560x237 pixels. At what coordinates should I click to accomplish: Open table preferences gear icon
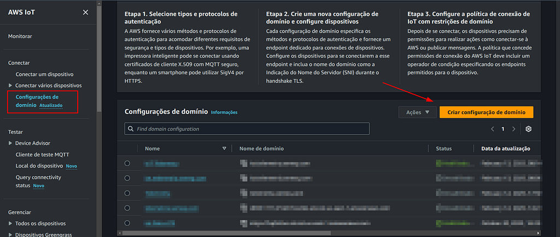529,129
